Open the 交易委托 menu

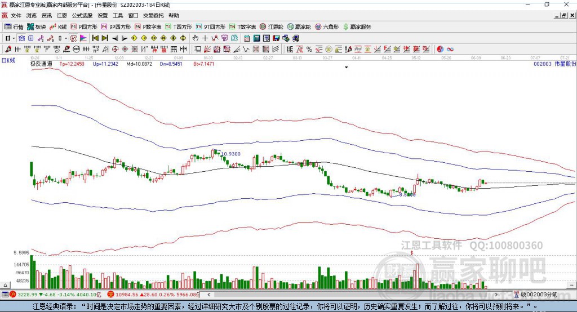coord(153,15)
